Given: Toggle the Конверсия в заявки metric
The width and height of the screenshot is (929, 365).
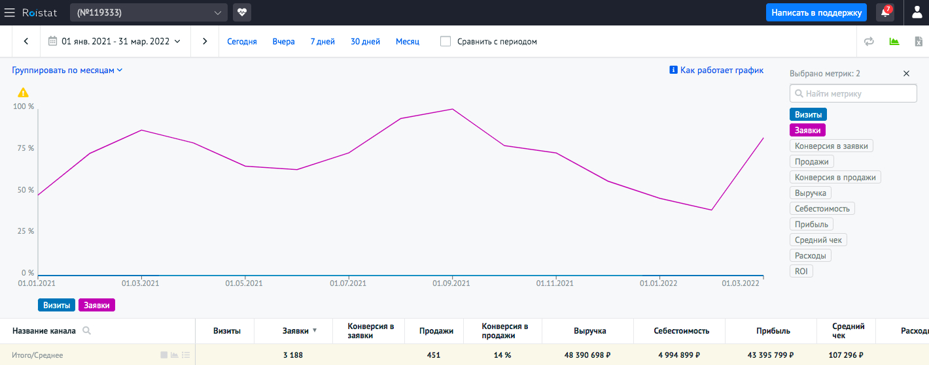Looking at the screenshot, I should [x=831, y=146].
